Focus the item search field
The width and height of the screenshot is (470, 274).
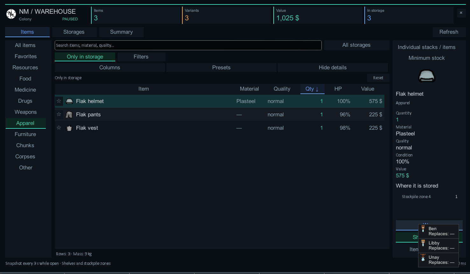pyautogui.click(x=188, y=45)
